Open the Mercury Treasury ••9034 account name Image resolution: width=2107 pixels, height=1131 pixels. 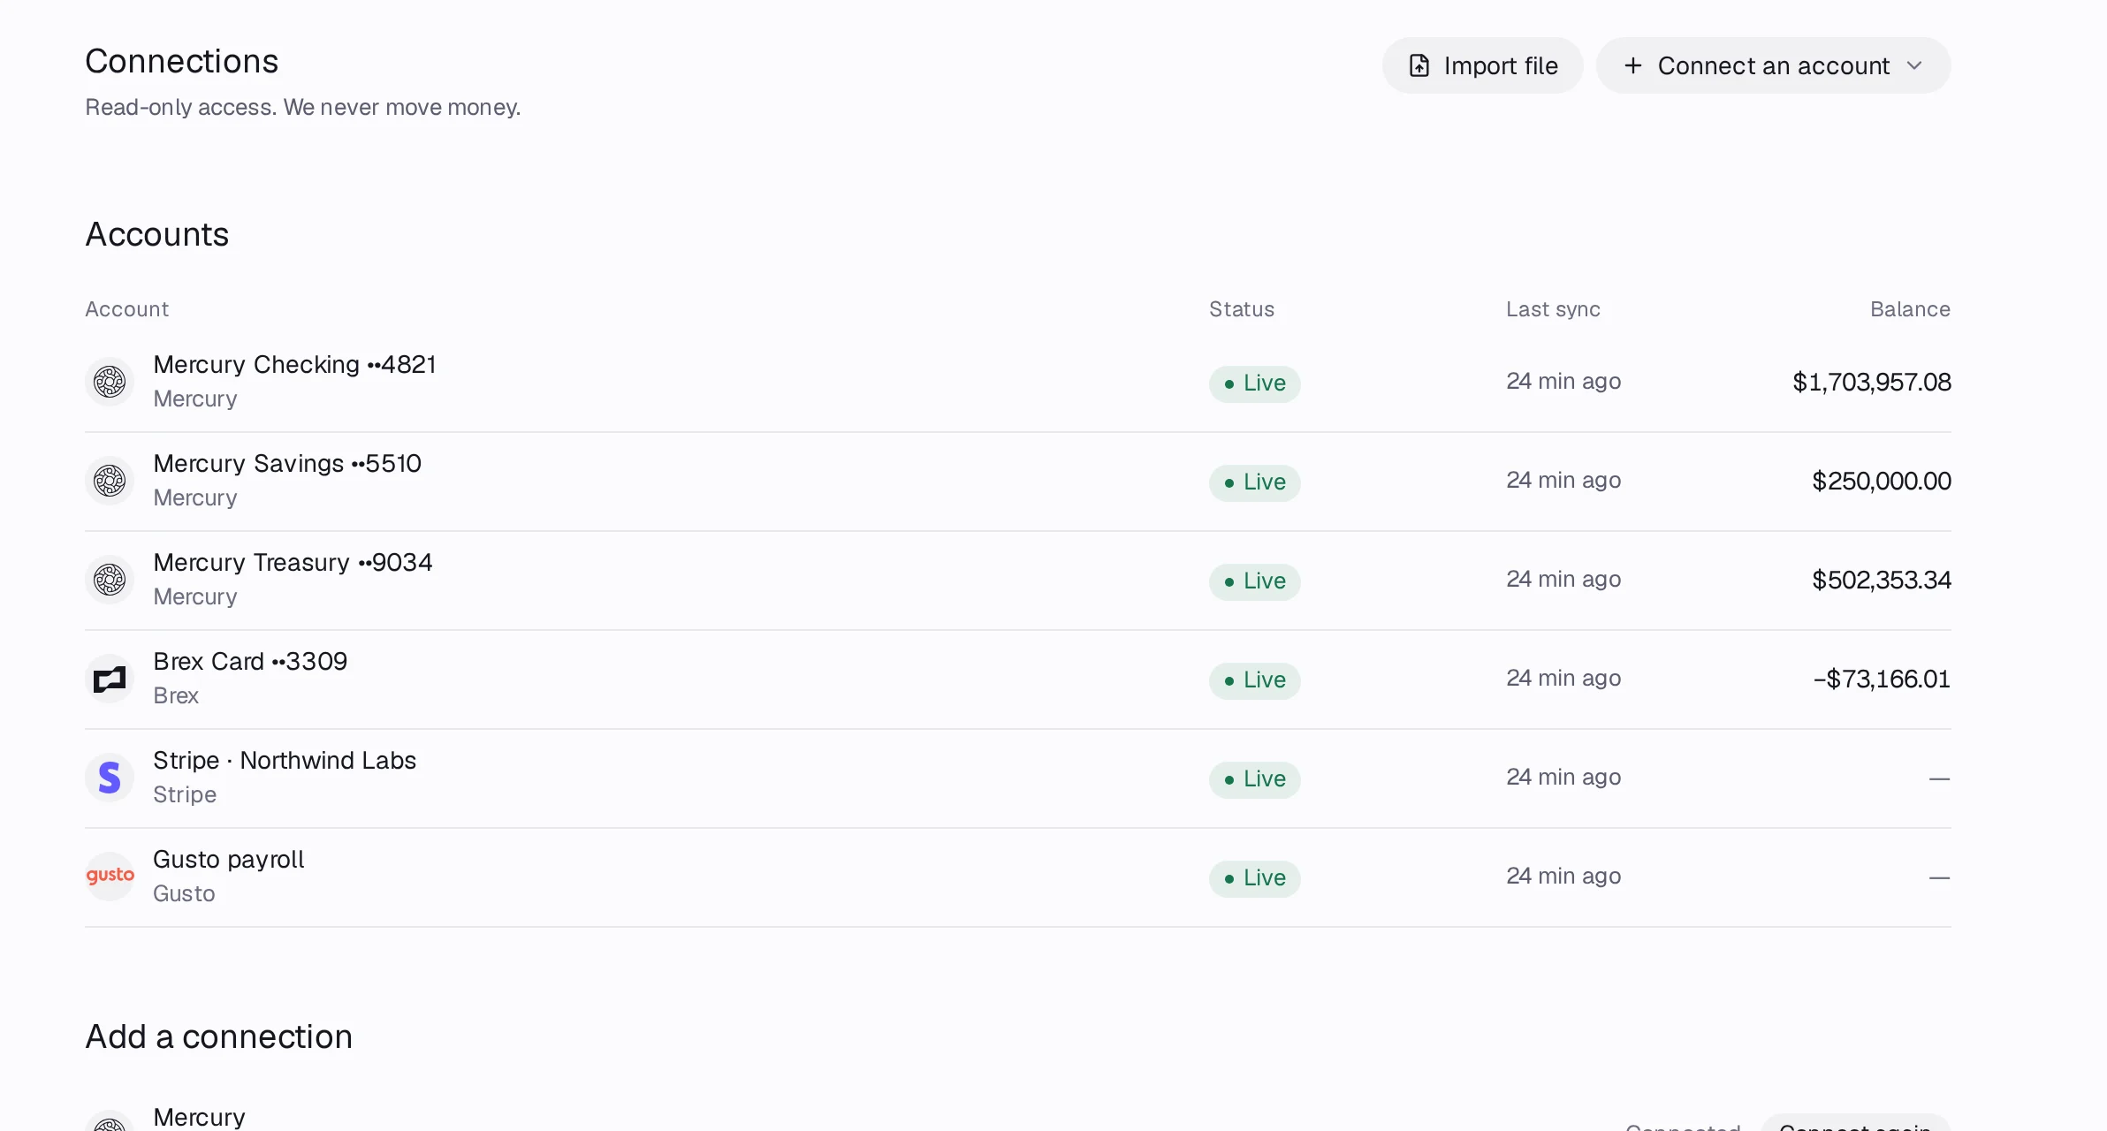tap(293, 563)
